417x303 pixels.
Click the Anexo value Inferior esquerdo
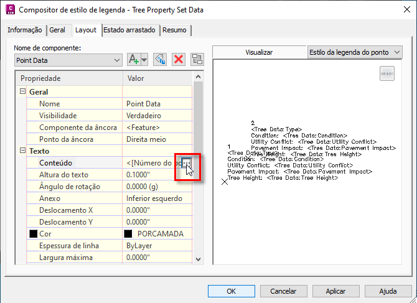[x=157, y=198]
